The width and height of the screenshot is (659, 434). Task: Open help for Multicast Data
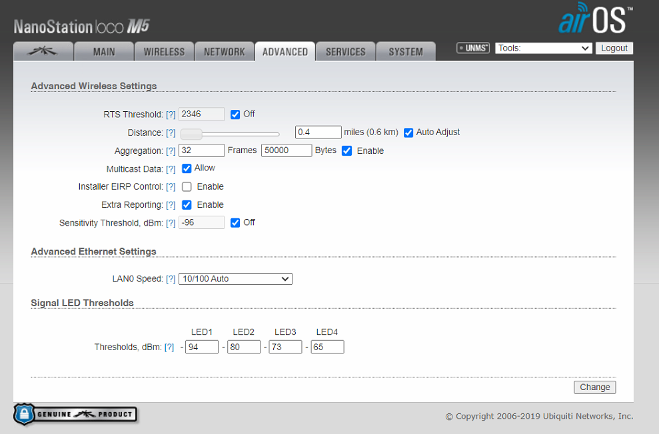171,168
